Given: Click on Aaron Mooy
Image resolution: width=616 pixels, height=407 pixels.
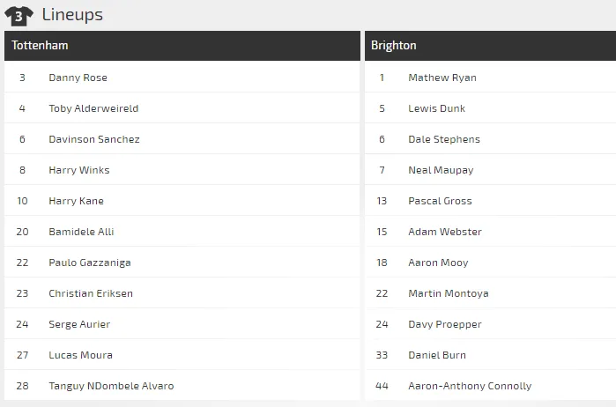Looking at the screenshot, I should [x=438, y=263].
